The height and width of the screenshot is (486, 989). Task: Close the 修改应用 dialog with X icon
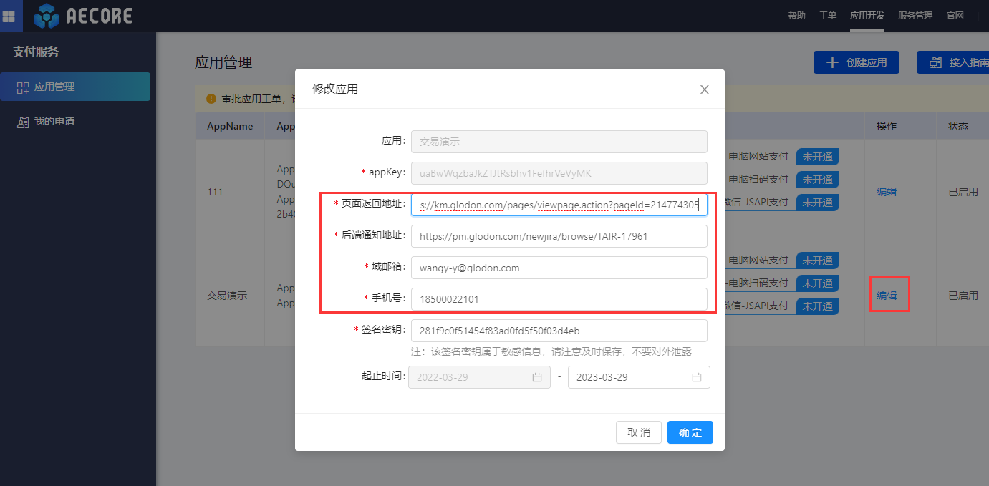(x=704, y=89)
